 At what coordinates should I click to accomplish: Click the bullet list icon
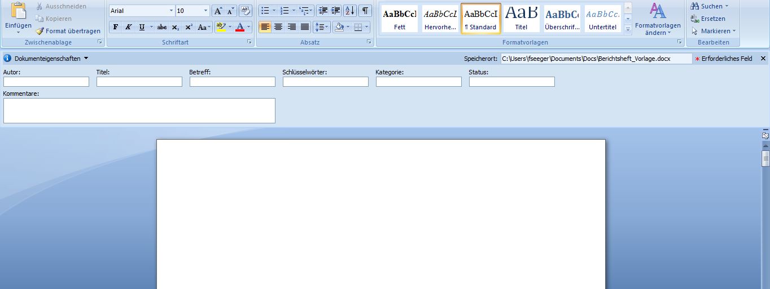[x=265, y=11]
